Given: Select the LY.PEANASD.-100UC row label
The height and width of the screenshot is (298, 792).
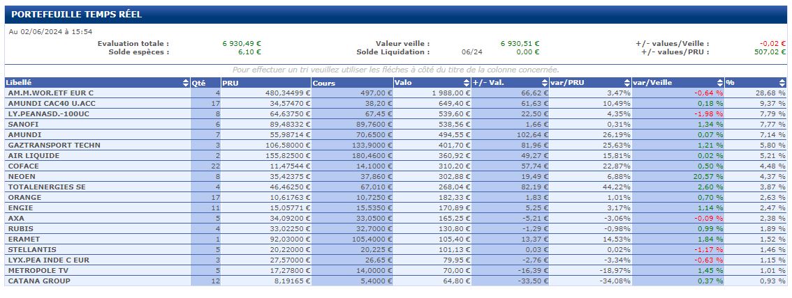Looking at the screenshot, I should pyautogui.click(x=48, y=113).
